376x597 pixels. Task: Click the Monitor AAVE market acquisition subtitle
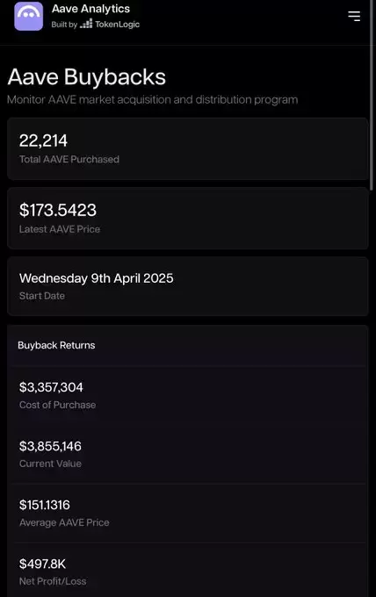click(x=152, y=100)
